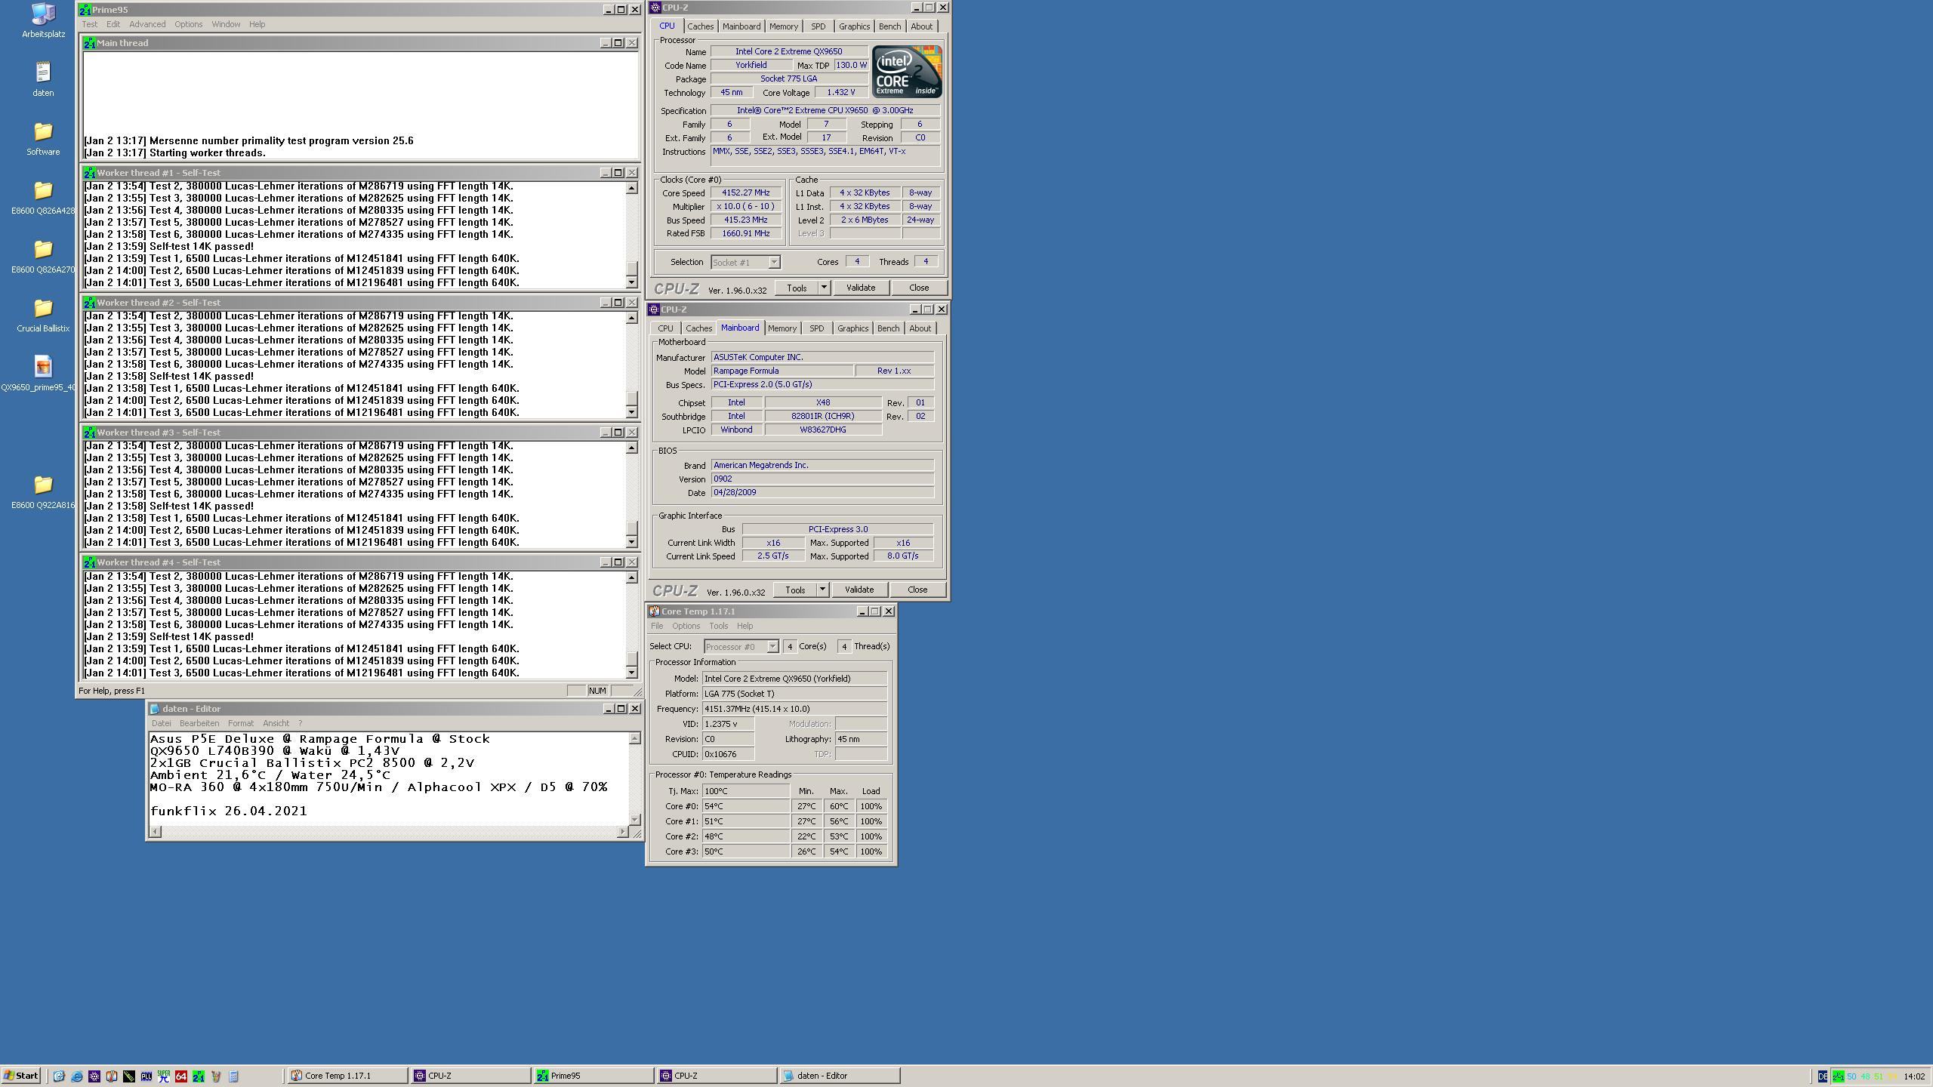The width and height of the screenshot is (1933, 1087).
Task: Open the Caches tab in CPU-Z
Action: [x=697, y=25]
